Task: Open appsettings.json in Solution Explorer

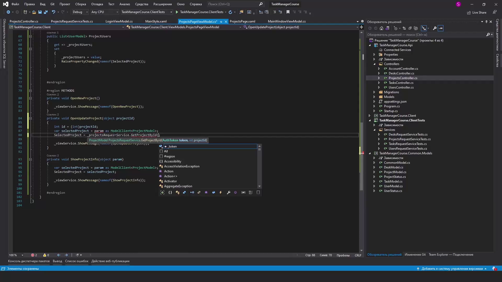Action: coord(395,102)
